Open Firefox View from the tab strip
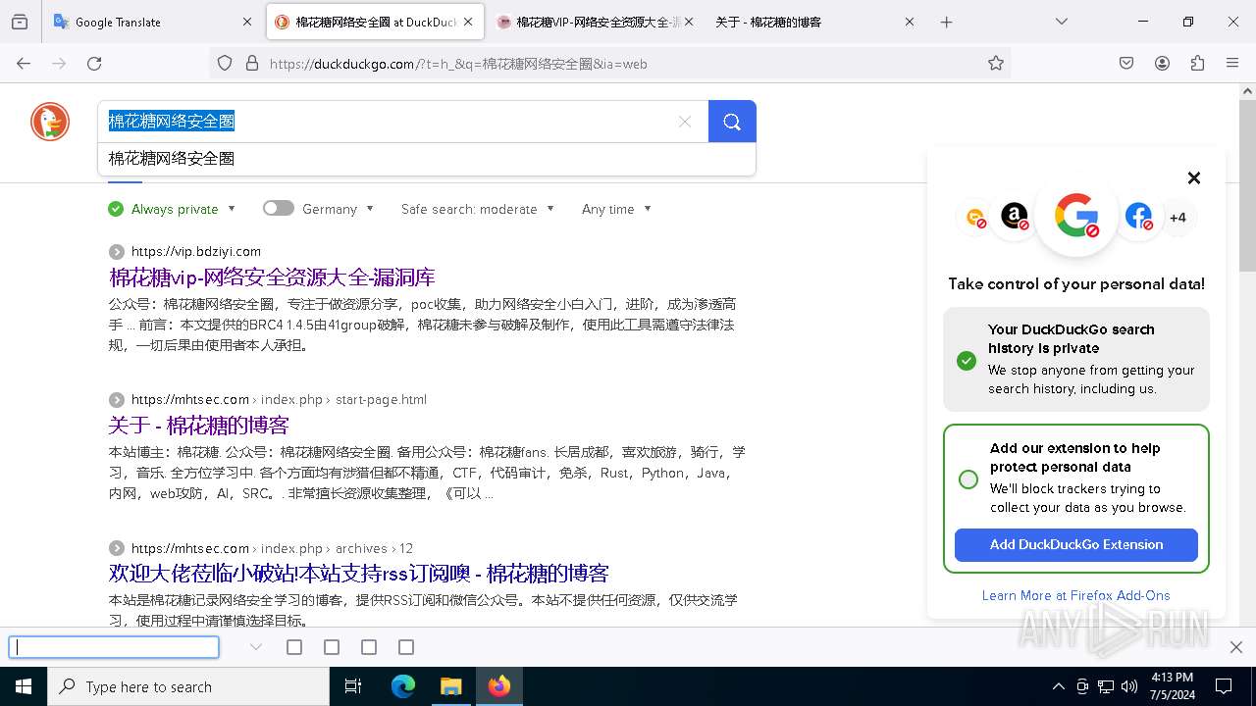Viewport: 1256px width, 706px height. [20, 22]
